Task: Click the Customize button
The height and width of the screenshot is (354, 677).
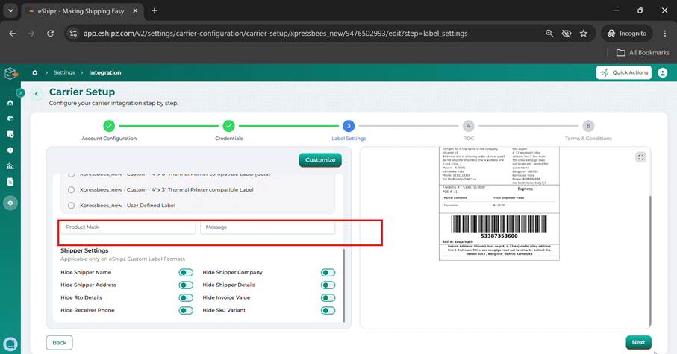Action: tap(320, 160)
